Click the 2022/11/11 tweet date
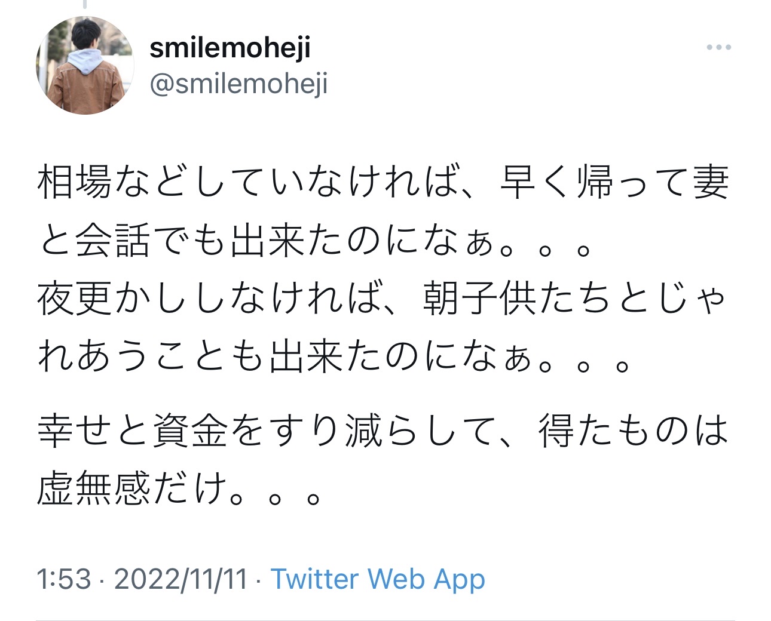 [x=180, y=579]
